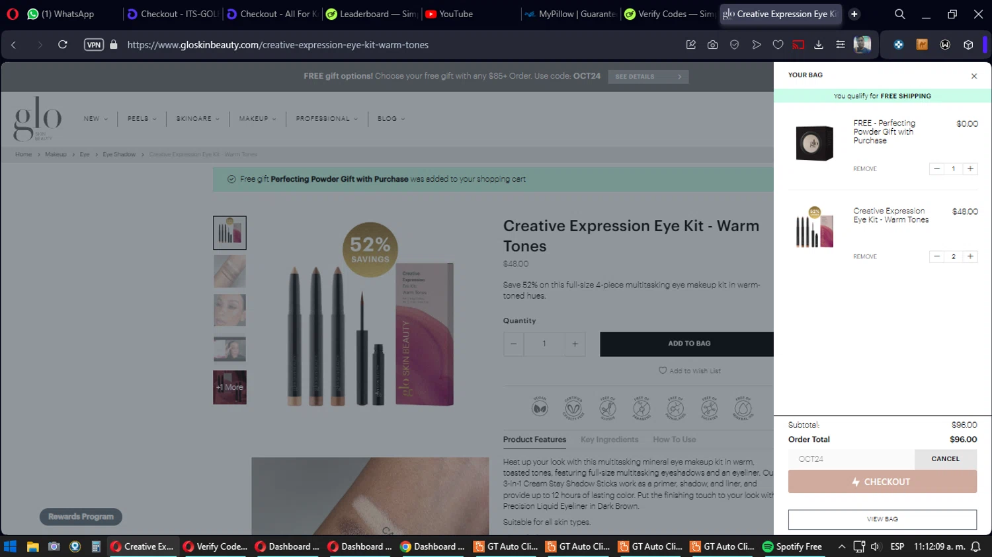
Task: Reload the page with the refresh icon
Action: pyautogui.click(x=63, y=45)
